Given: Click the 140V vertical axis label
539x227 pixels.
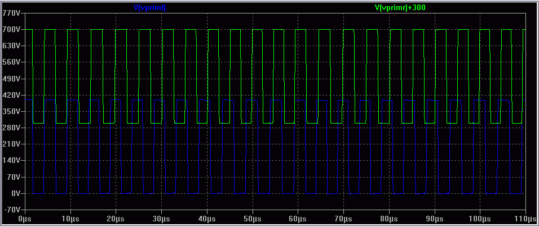Looking at the screenshot, I should (11, 161).
